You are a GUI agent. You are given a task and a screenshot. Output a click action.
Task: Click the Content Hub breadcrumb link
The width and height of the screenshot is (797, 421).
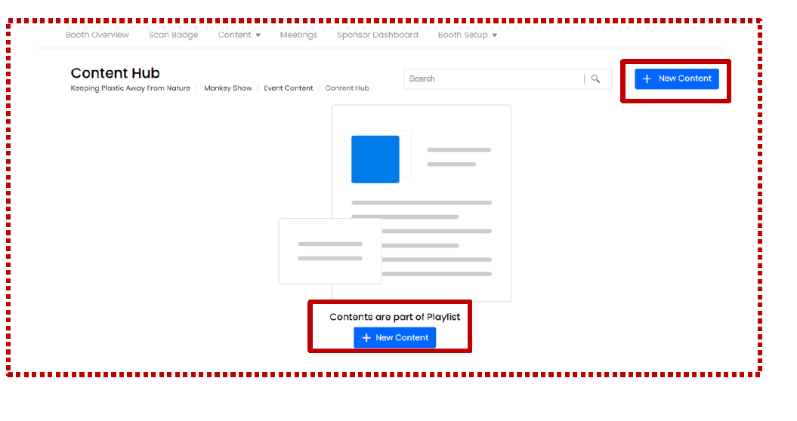(347, 88)
